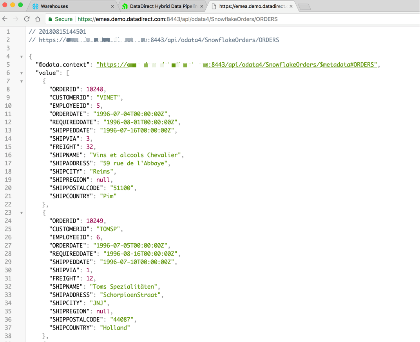Screen dimensions: 420x342
Task: Collapse the root JSON object on line 4
Action: (x=22, y=57)
